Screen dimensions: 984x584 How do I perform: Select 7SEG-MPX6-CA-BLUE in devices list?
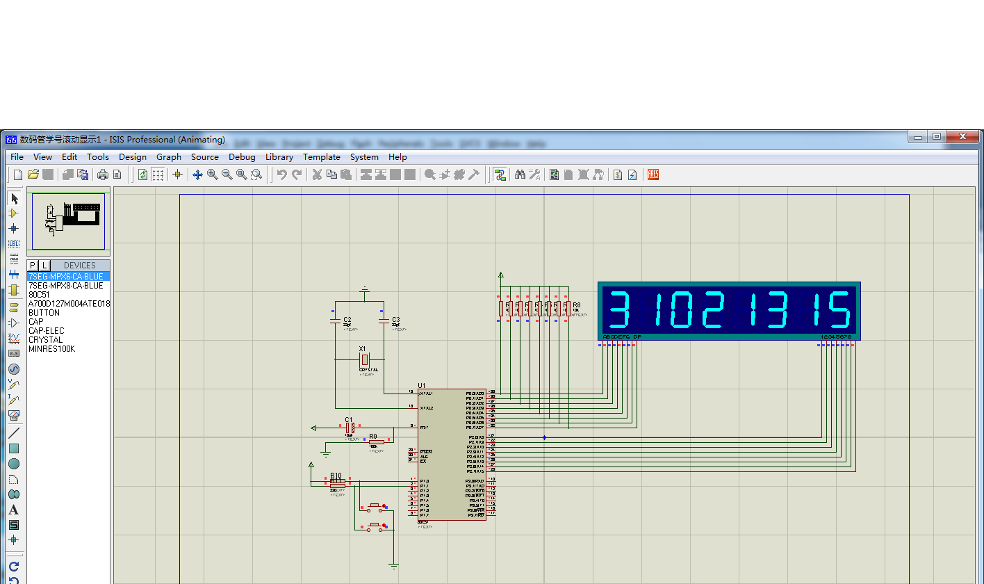click(x=68, y=277)
